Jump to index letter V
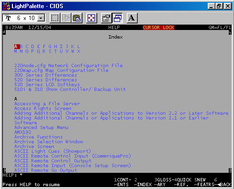 coord(67,51)
